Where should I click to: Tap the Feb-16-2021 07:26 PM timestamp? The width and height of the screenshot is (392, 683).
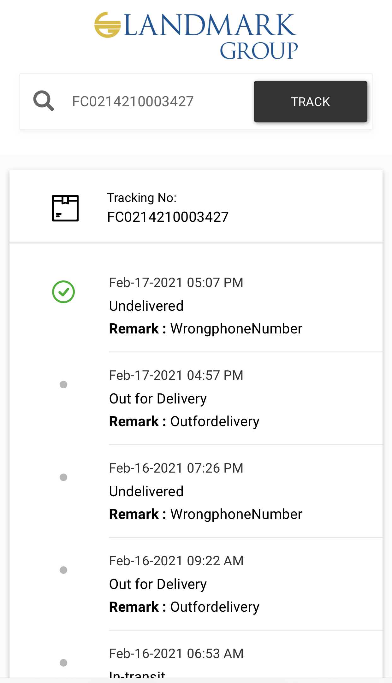(x=176, y=468)
